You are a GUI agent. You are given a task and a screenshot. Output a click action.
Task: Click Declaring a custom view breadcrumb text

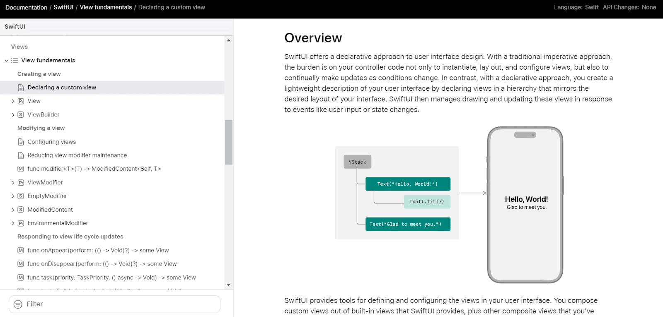click(172, 7)
